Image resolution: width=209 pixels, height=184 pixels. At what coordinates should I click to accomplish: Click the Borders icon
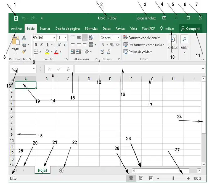tap(36, 52)
